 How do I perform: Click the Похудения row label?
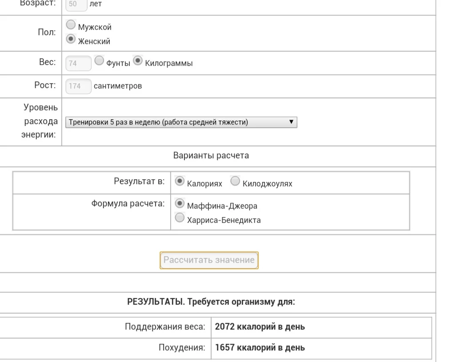click(x=182, y=347)
